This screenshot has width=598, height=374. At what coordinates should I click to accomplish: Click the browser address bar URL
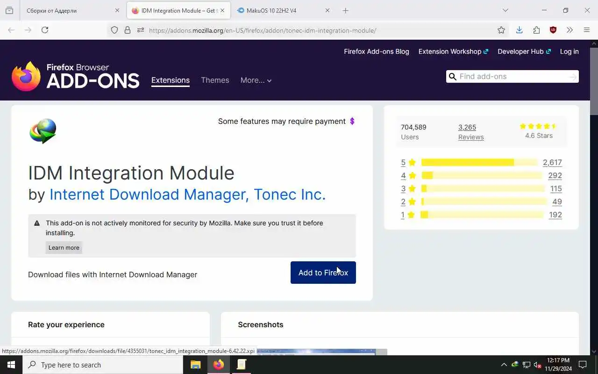tap(263, 30)
